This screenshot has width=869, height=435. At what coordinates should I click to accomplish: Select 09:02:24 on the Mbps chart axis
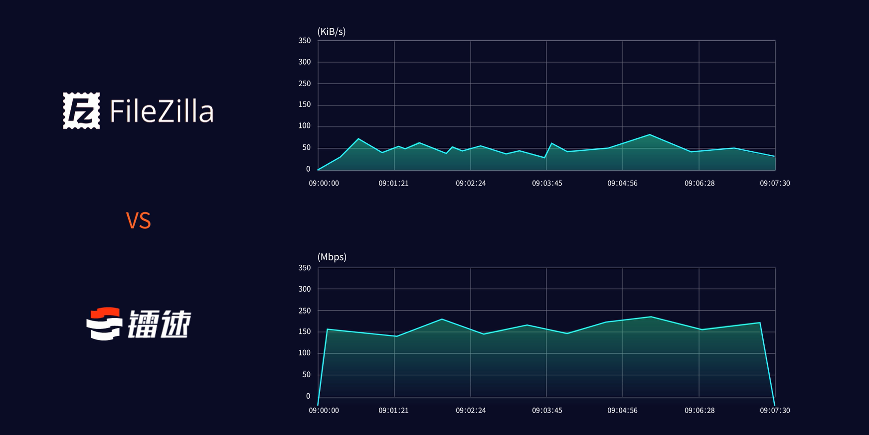pos(471,411)
